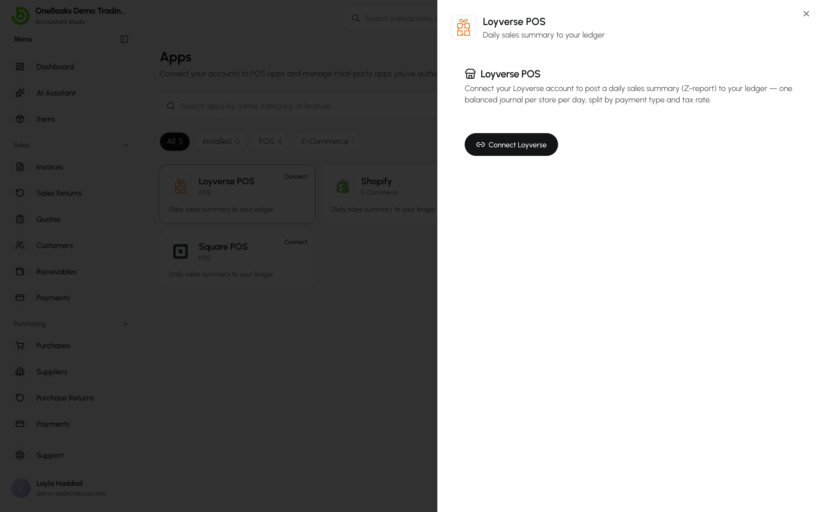Click the Items box icon
Image resolution: width=820 pixels, height=512 pixels.
[20, 119]
